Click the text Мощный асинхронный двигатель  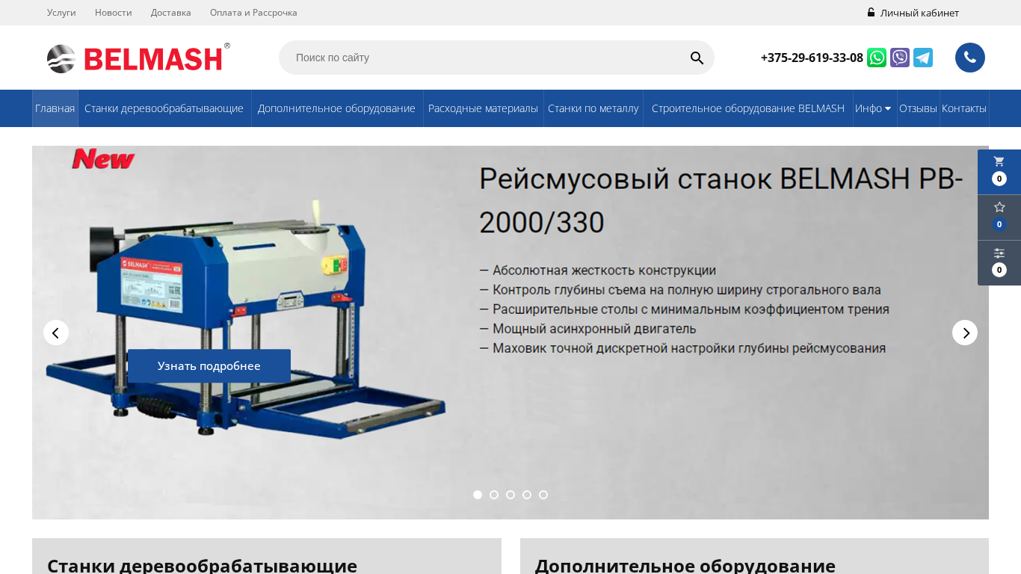(588, 329)
